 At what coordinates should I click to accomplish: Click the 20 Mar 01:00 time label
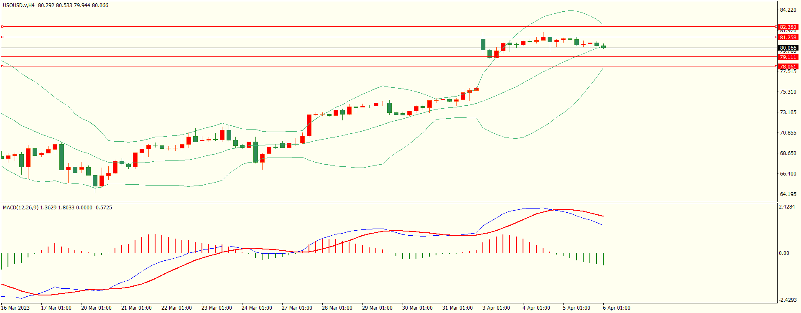tap(96, 308)
